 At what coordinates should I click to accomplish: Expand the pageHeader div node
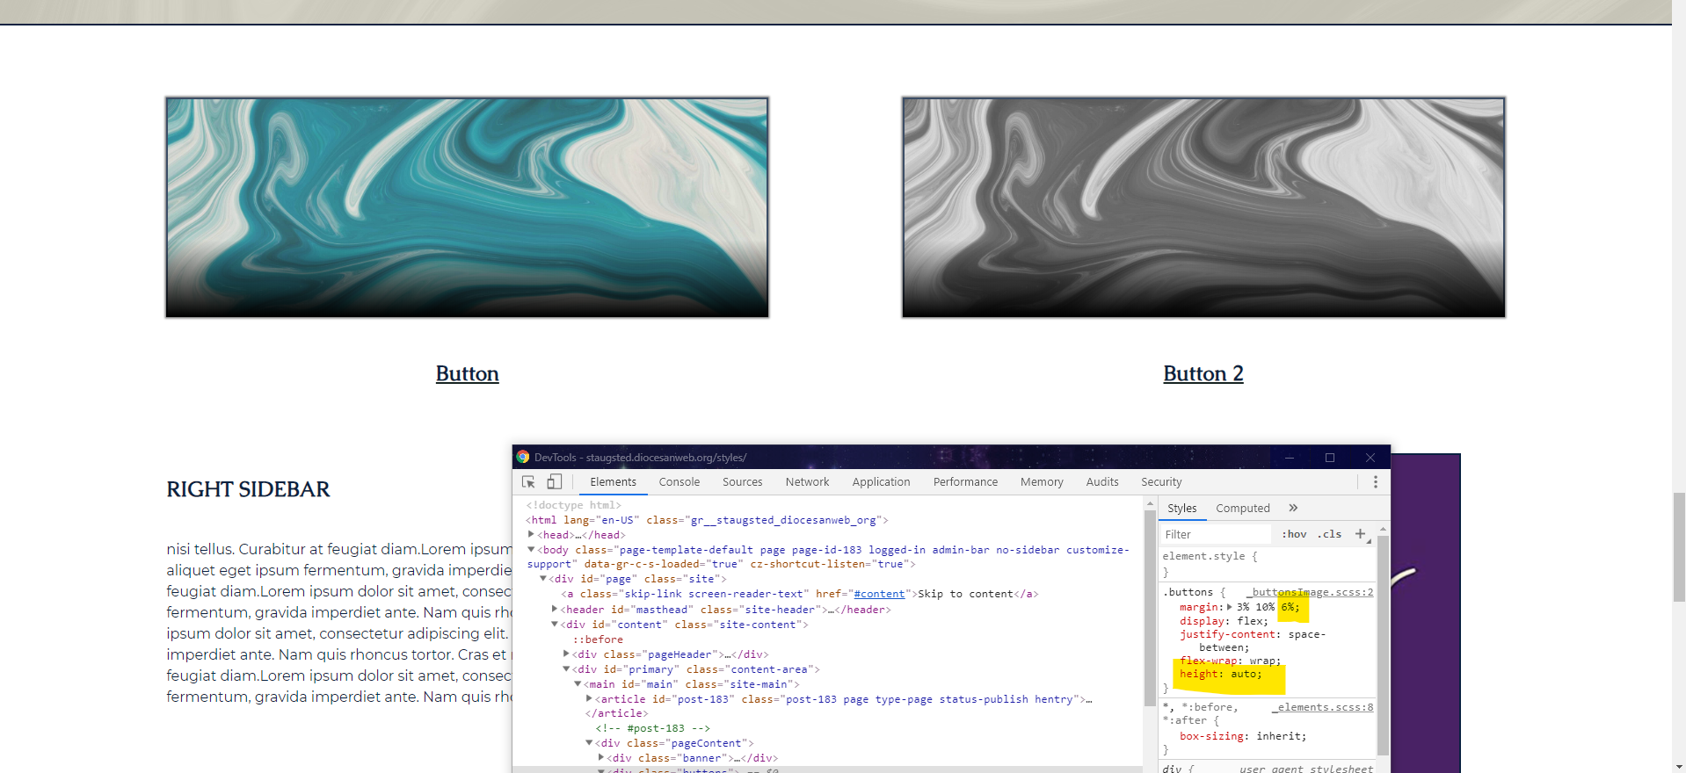(x=566, y=654)
